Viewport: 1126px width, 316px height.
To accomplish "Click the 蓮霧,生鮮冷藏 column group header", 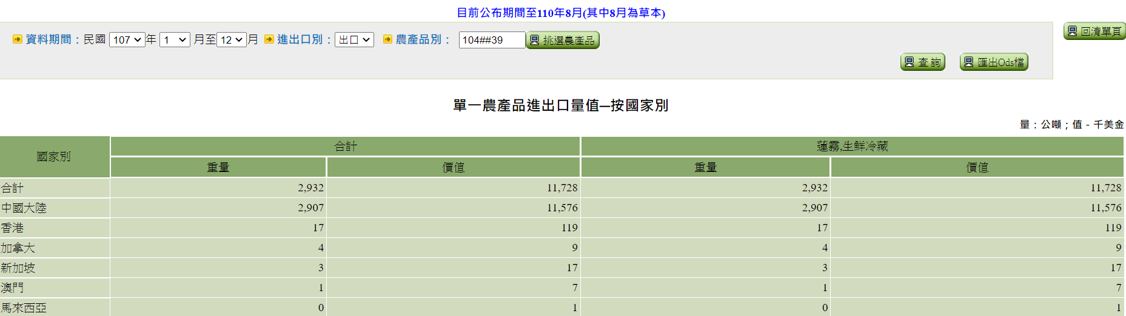I will (852, 146).
